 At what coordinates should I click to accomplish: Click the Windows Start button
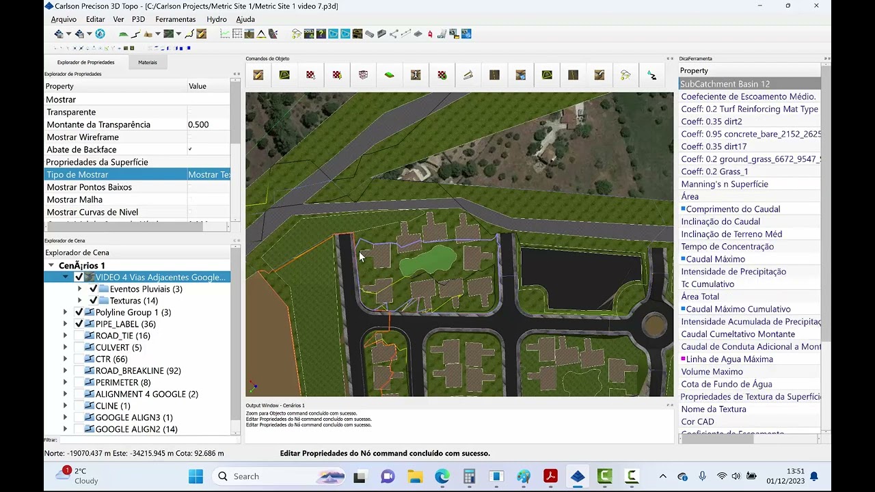tap(196, 476)
